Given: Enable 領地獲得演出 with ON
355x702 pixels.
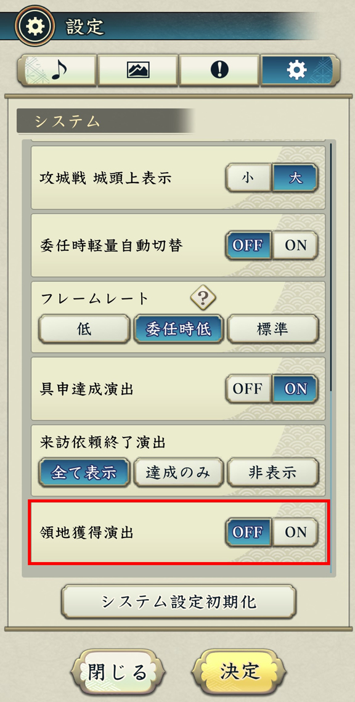Looking at the screenshot, I should [x=295, y=533].
